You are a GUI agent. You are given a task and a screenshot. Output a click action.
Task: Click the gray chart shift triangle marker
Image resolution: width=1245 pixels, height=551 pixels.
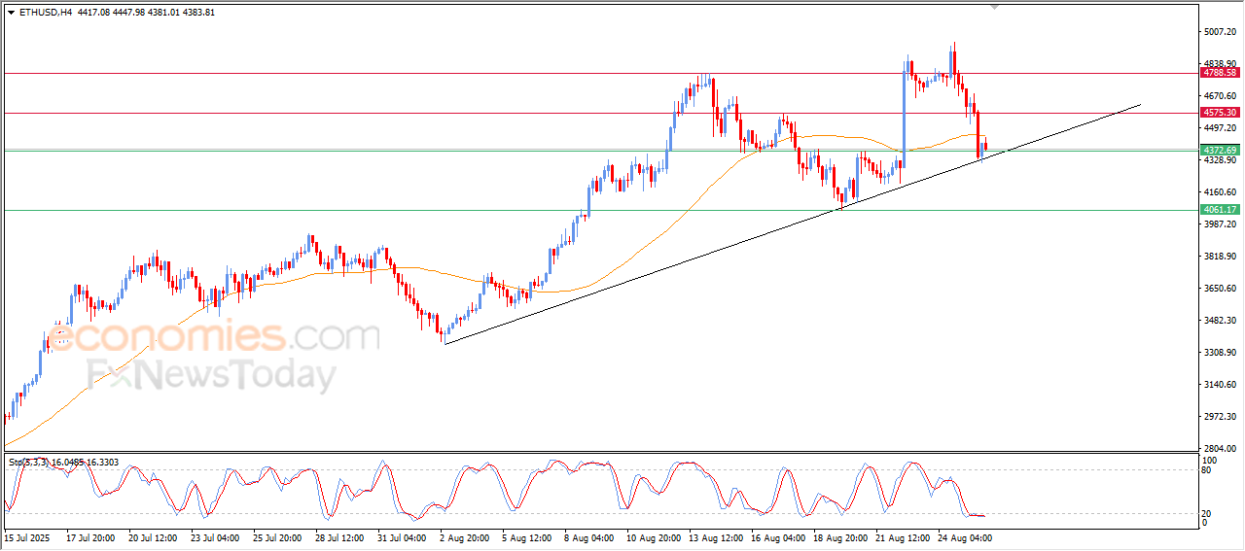tap(994, 7)
